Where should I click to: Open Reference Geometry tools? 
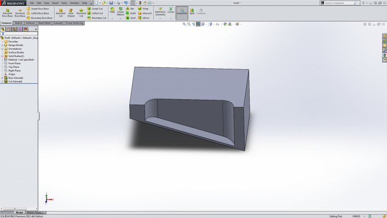tap(160, 12)
